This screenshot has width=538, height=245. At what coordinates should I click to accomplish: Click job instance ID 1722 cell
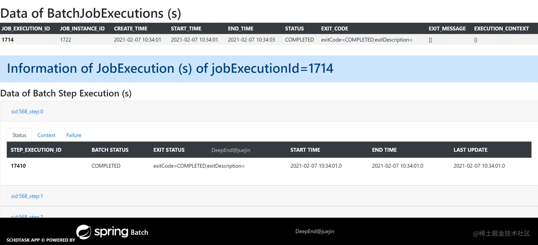pyautogui.click(x=65, y=40)
